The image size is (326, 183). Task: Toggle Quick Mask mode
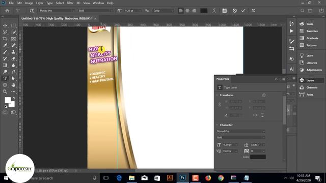click(5, 112)
